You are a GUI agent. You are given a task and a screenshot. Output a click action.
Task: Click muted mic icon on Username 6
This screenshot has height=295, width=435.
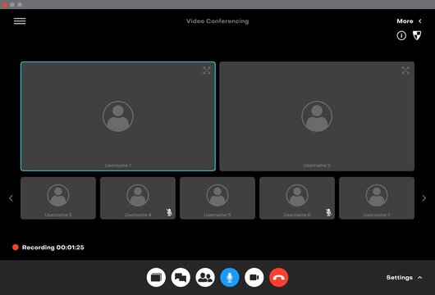[328, 212]
